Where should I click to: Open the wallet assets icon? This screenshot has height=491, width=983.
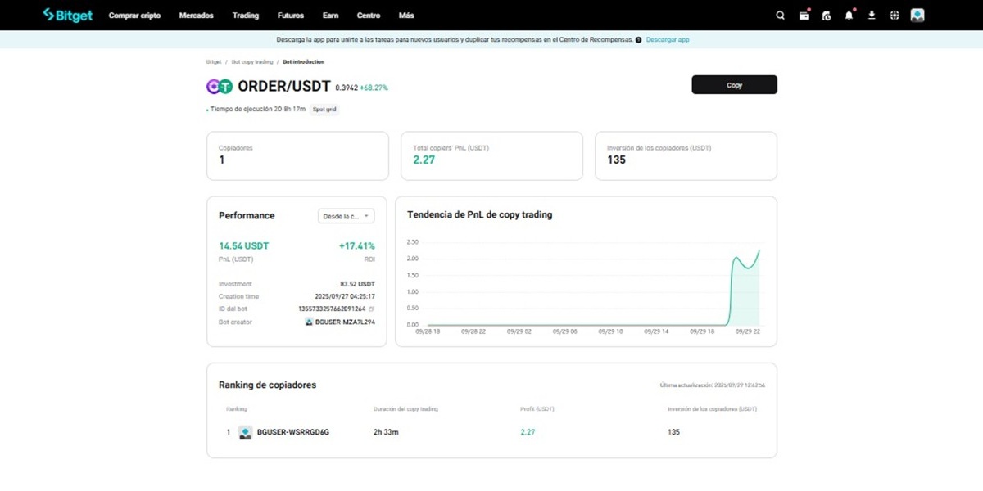[804, 16]
